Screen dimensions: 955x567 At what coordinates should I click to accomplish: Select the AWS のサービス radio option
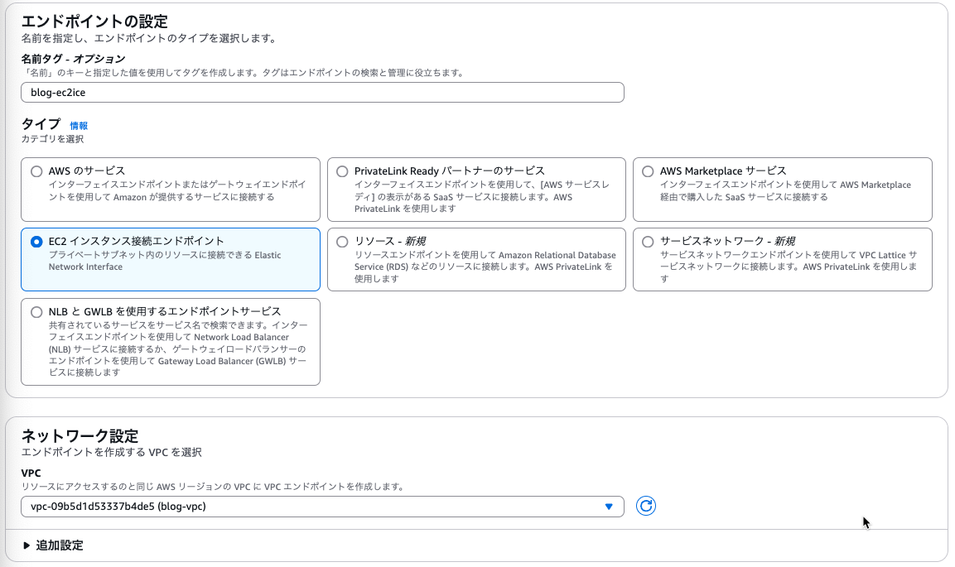coord(36,171)
